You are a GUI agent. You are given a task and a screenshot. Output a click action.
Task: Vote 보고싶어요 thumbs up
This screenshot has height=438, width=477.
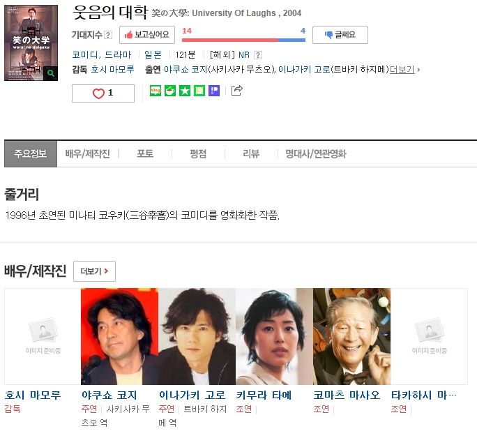[147, 35]
